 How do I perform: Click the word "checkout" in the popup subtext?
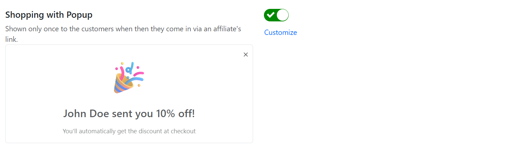(183, 131)
